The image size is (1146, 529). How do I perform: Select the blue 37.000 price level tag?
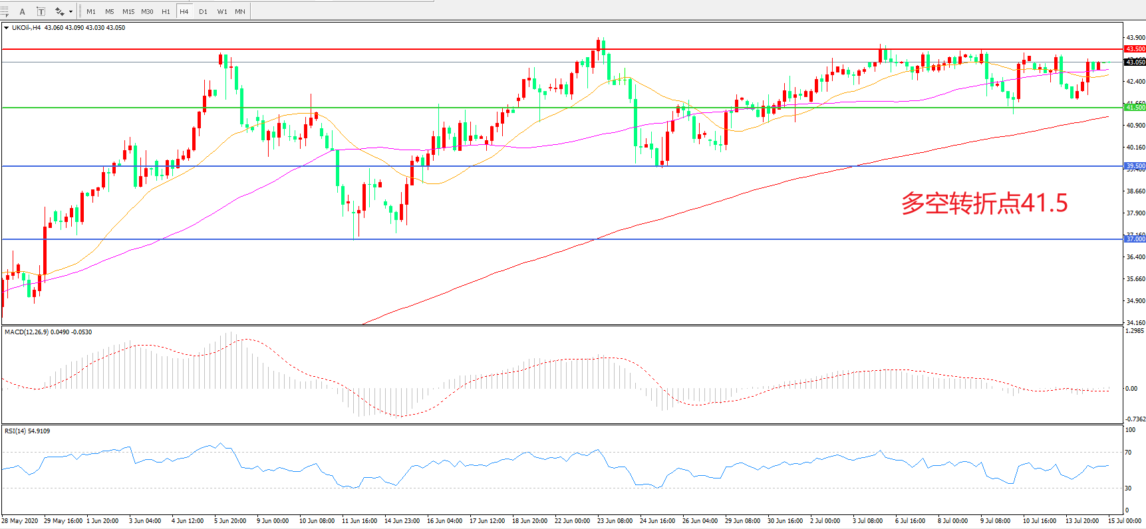(x=1135, y=239)
